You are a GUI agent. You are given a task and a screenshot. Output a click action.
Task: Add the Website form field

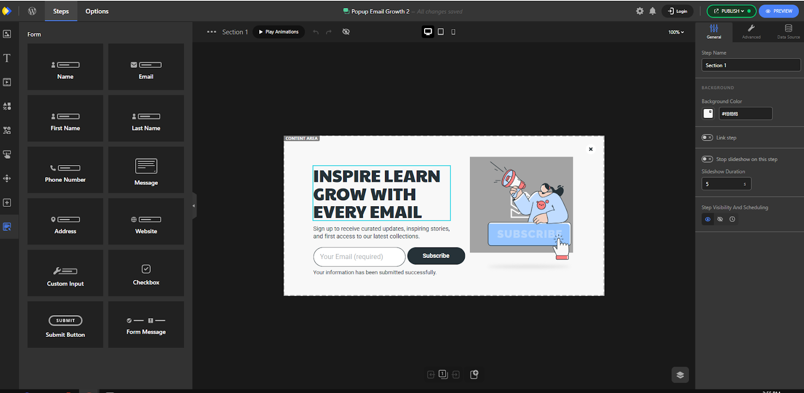click(x=146, y=221)
